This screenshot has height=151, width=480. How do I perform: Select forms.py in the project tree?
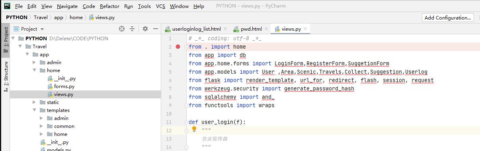coord(64,86)
